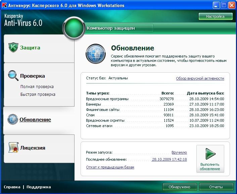The width and height of the screenshot is (237, 194).
Task: Open last update date 28.10.2009 17:42:18 link
Action: pos(170,159)
